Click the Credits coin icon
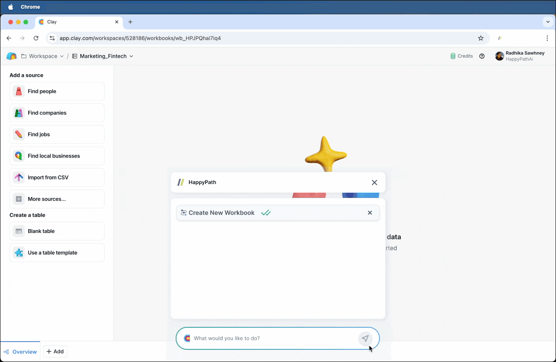This screenshot has height=362, width=556. point(453,56)
